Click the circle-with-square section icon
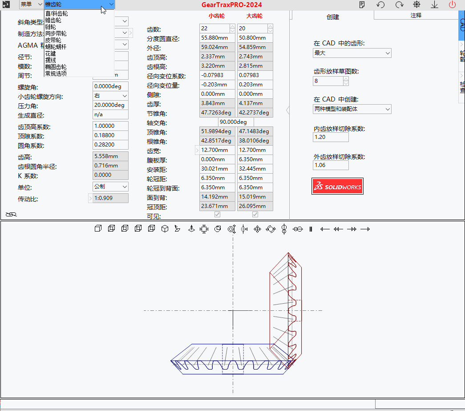 (218, 229)
